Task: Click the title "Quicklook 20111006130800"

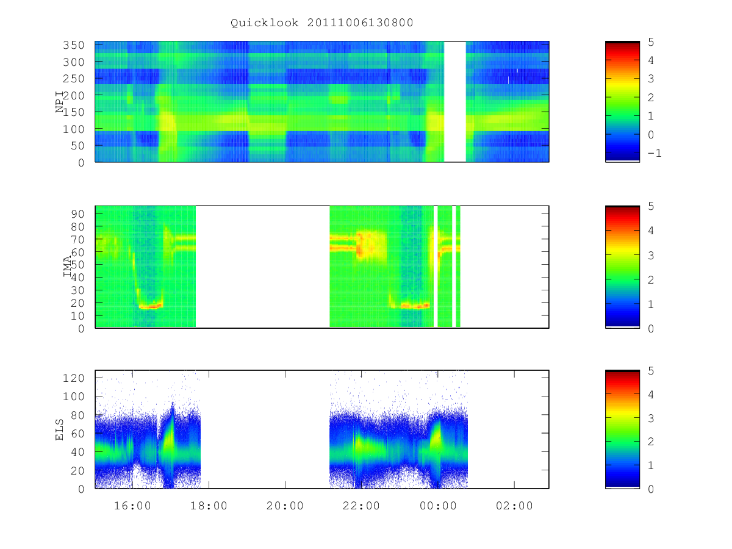Action: [x=322, y=23]
